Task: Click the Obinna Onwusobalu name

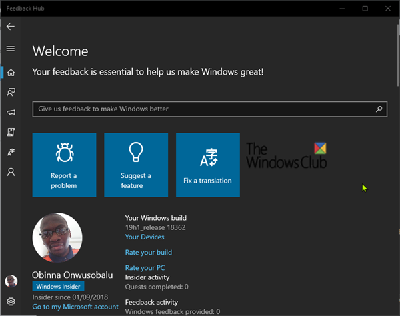Action: click(73, 275)
